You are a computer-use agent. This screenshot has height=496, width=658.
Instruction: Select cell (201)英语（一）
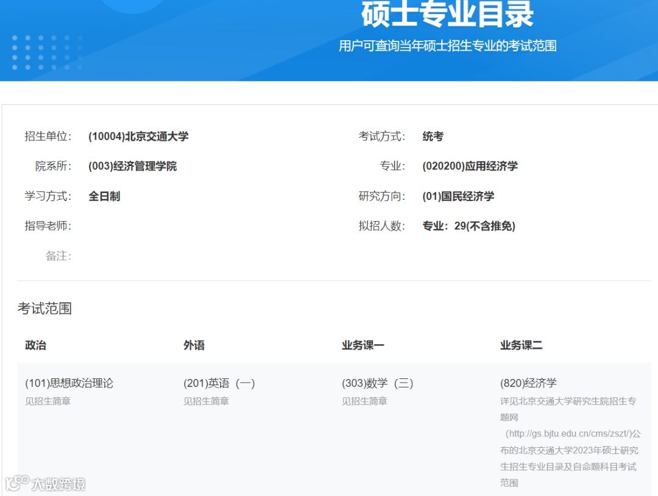219,383
